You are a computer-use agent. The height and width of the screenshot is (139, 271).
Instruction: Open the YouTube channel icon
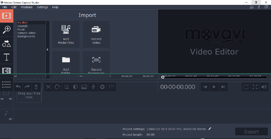pyautogui.click(x=252, y=7)
